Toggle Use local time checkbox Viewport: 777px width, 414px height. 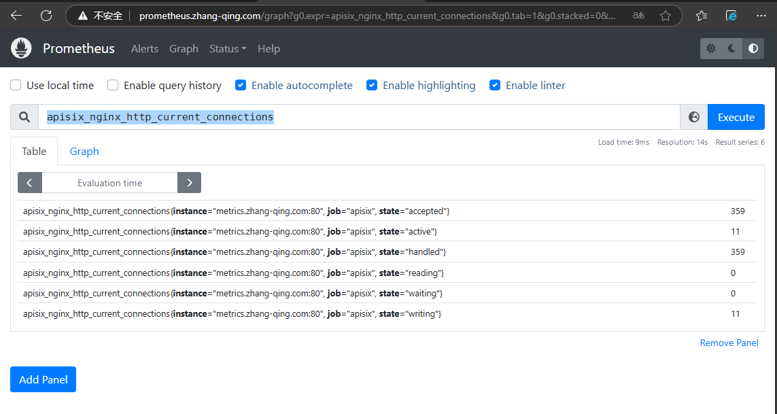coord(16,85)
